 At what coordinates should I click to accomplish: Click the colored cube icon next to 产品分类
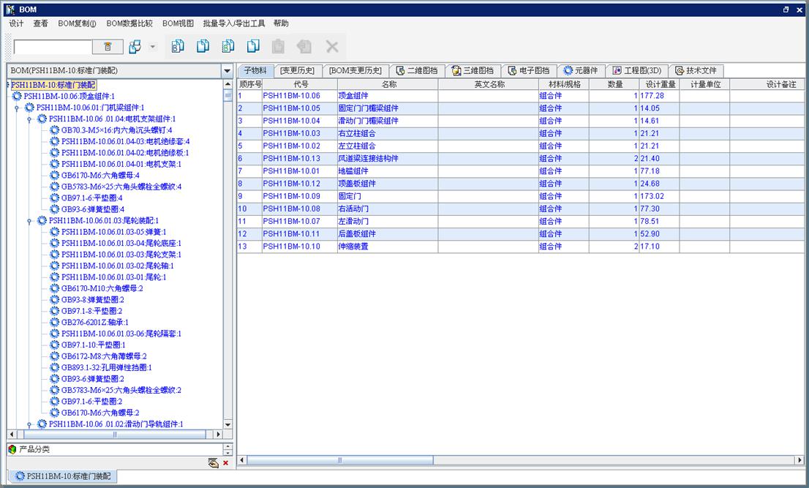12,449
